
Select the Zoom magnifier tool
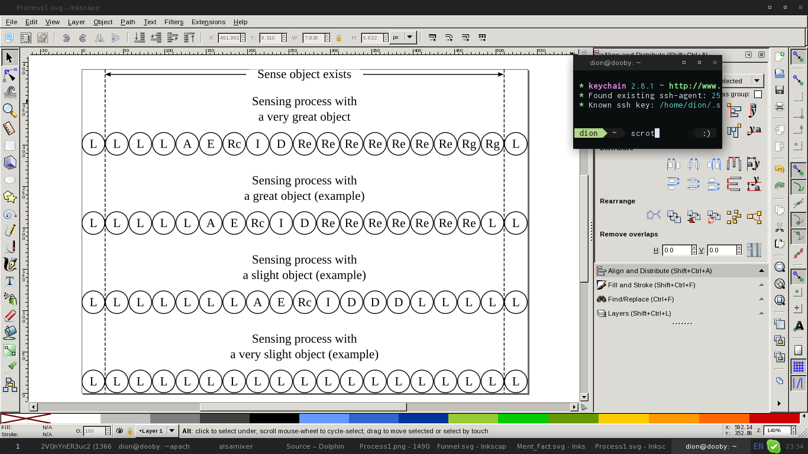tap(9, 110)
